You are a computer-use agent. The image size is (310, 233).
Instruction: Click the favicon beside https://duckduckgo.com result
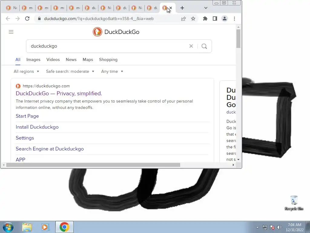click(x=18, y=86)
